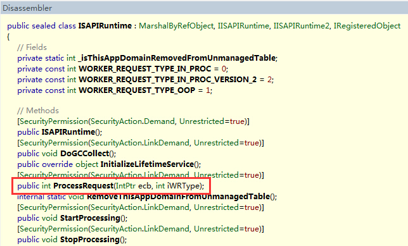Open the RemoveThisAppDomainFromUnmanagedTable method
This screenshot has height=246, width=408.
[x=178, y=197]
